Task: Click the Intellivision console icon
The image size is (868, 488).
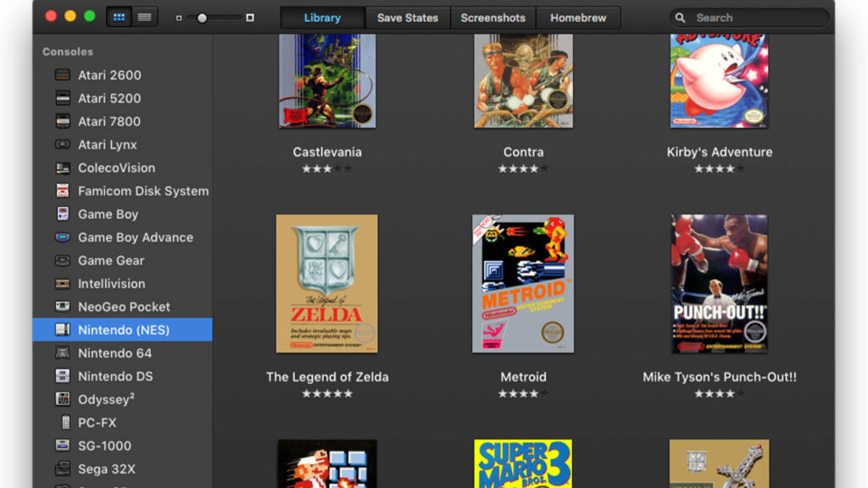Action: 63,283
